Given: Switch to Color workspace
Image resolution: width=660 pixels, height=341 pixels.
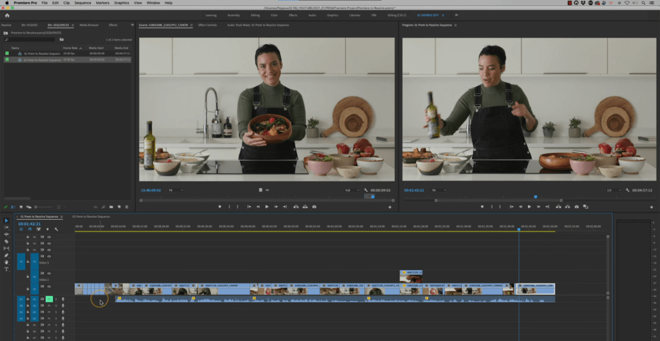Looking at the screenshot, I should point(274,15).
